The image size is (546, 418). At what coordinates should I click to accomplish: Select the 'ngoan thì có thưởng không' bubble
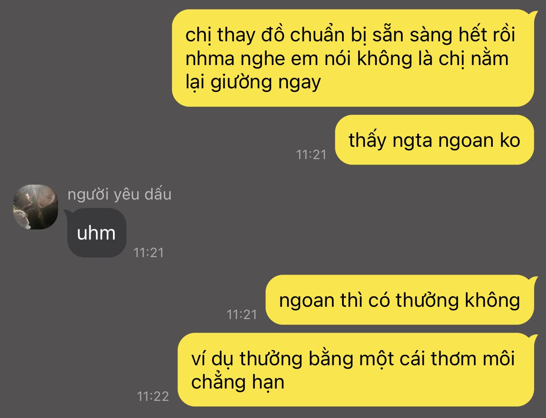[400, 300]
